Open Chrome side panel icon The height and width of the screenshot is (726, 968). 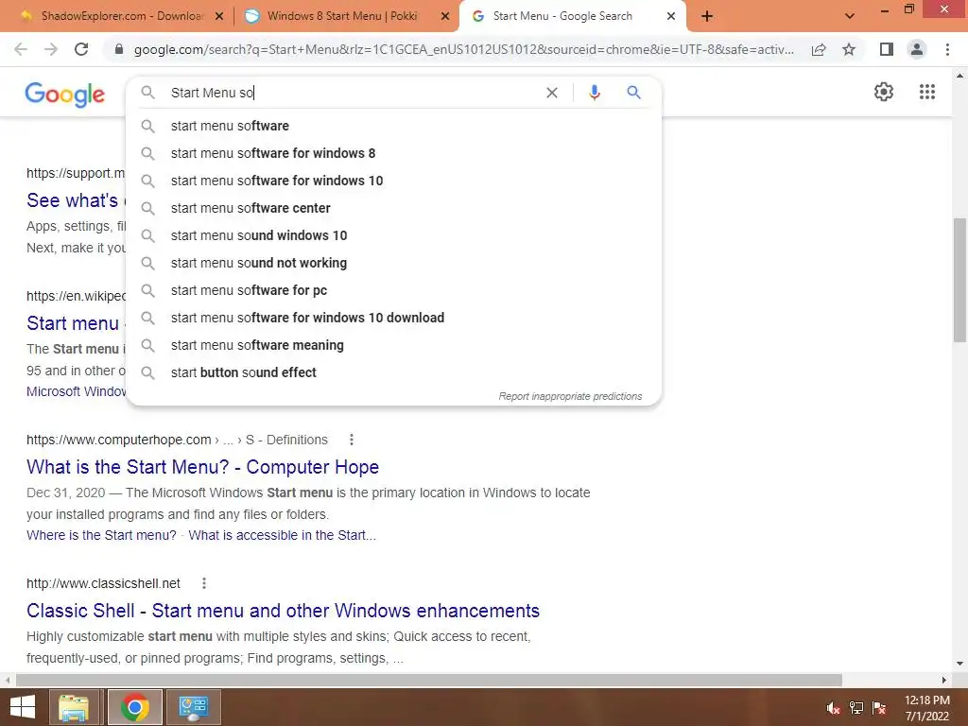(887, 49)
